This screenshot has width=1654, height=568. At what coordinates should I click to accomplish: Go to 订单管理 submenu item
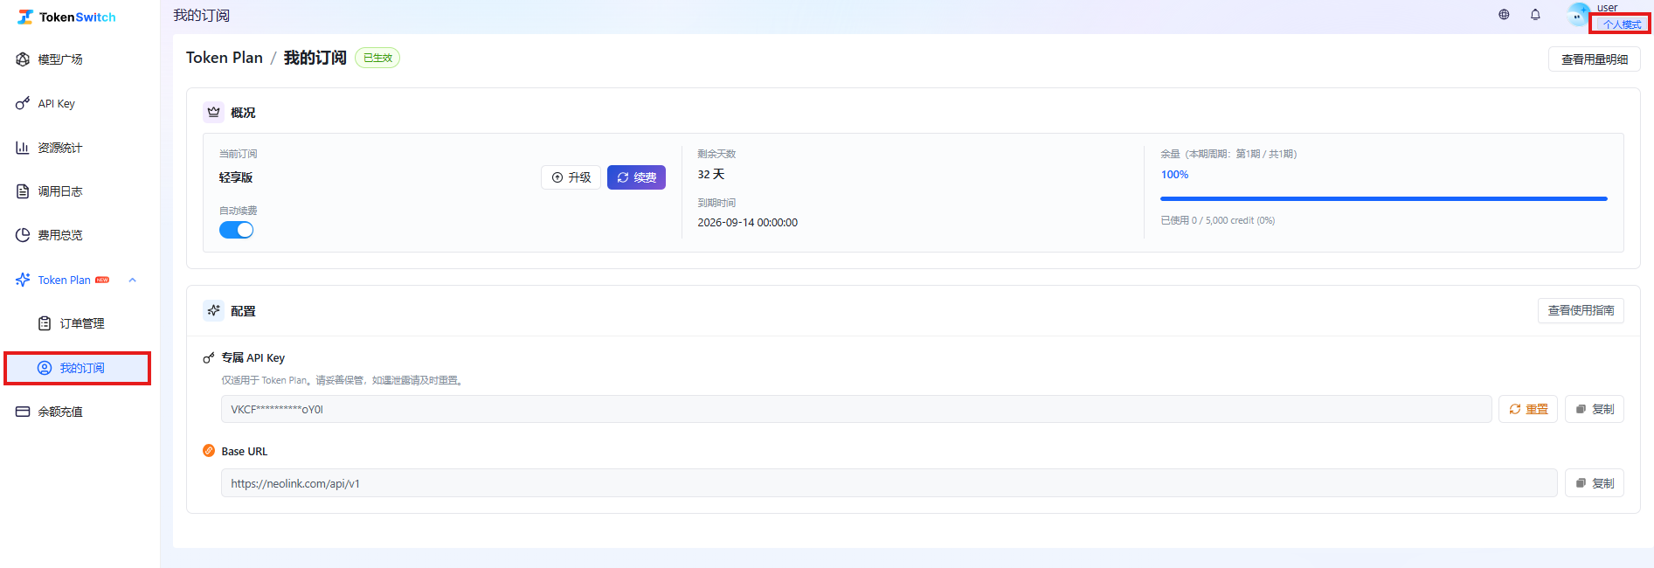click(80, 323)
